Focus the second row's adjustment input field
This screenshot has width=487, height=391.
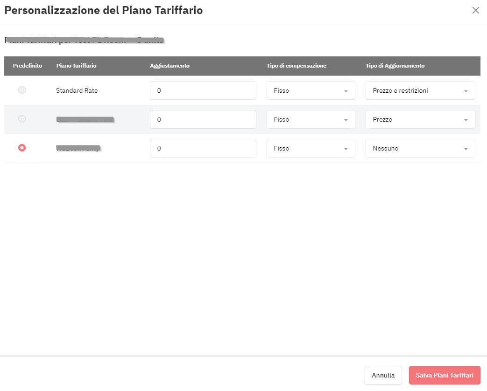click(x=203, y=119)
